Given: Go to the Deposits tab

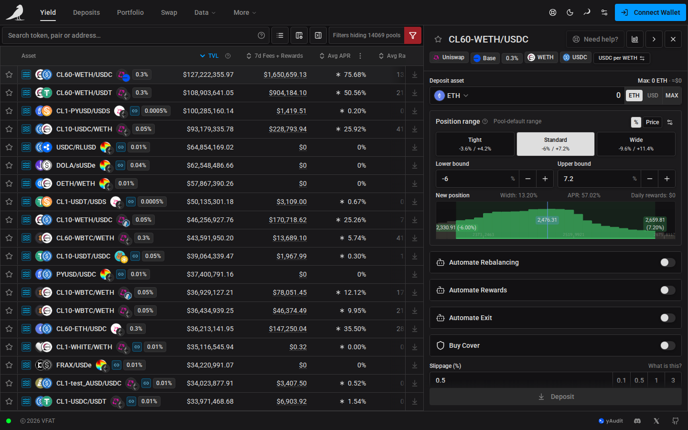Looking at the screenshot, I should click(x=86, y=12).
